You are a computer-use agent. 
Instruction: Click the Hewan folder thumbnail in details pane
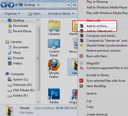[x=10, y=111]
